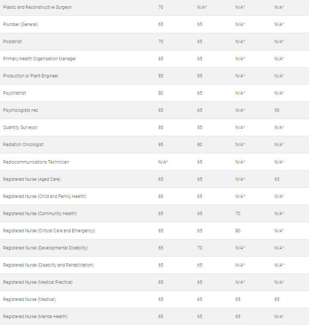Click the 90 value in Psychologists nec row

(277, 110)
